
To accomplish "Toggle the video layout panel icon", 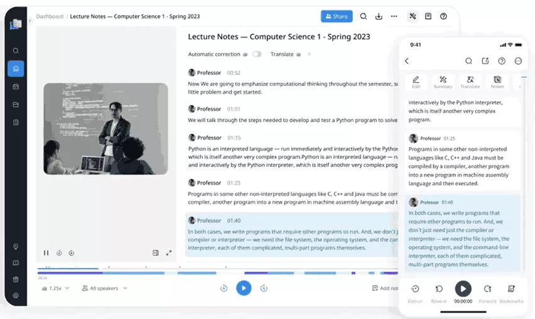I will [156, 253].
